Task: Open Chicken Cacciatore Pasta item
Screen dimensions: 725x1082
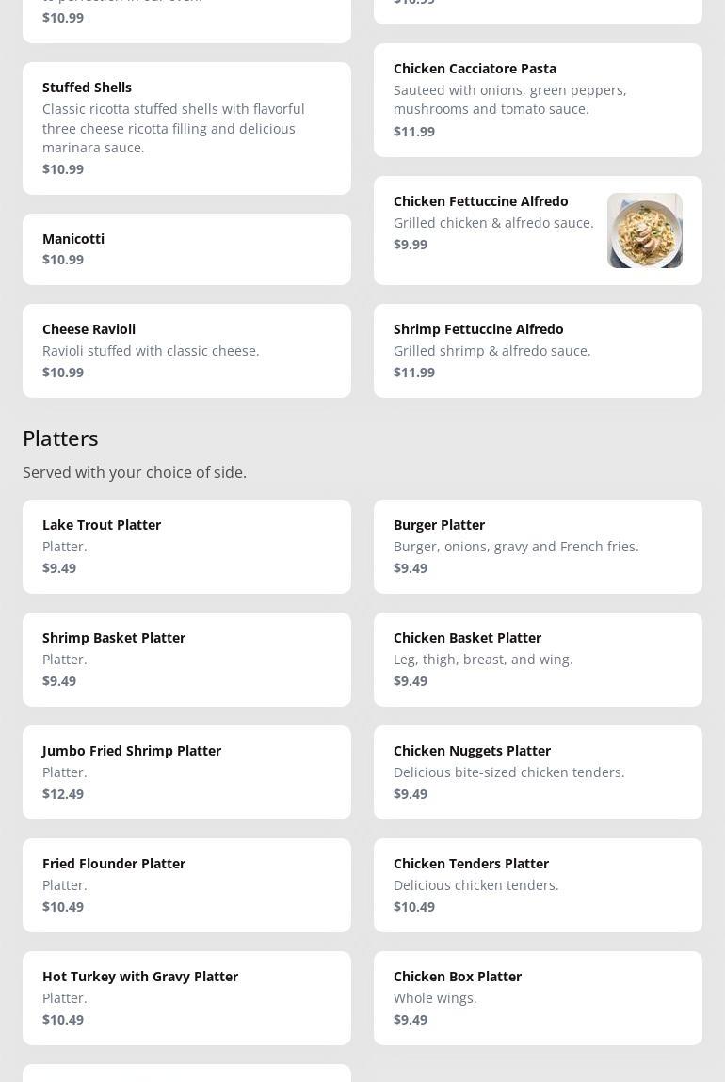Action: click(538, 100)
